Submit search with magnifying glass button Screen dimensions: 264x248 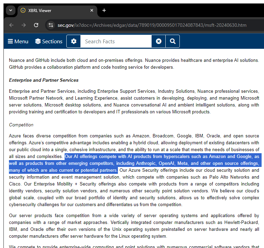click(x=173, y=41)
